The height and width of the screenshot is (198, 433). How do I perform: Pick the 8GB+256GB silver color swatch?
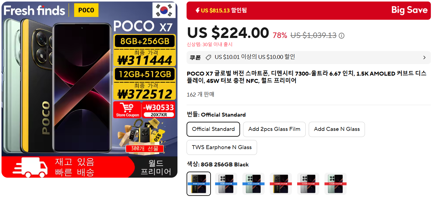(x=226, y=184)
